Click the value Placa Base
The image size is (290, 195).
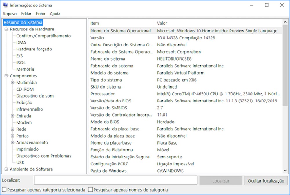click(167, 143)
